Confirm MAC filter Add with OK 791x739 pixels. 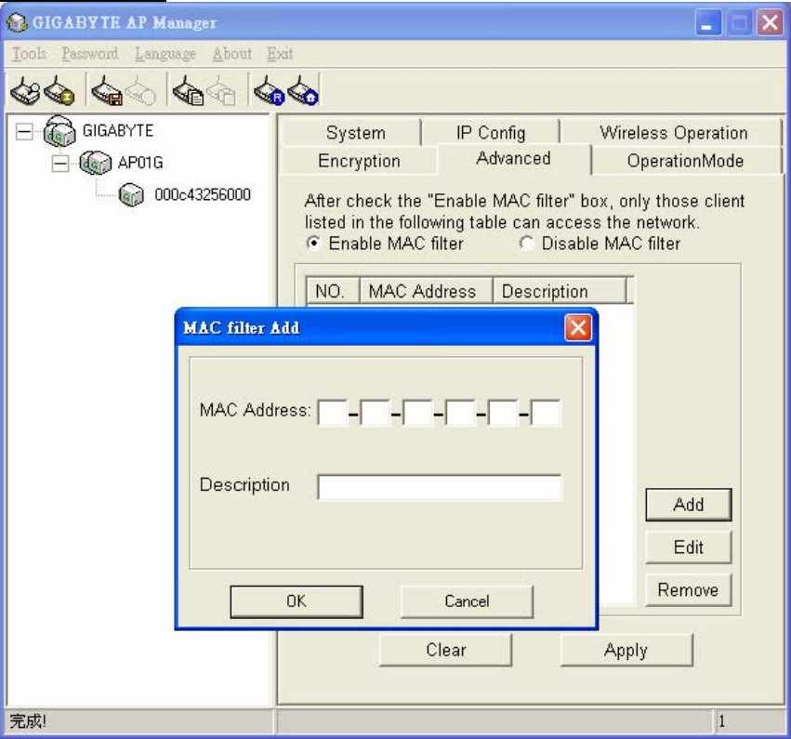pos(297,601)
